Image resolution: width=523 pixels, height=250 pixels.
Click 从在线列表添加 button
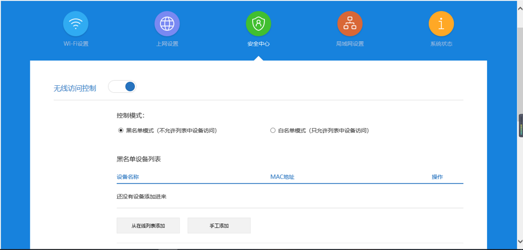point(148,226)
